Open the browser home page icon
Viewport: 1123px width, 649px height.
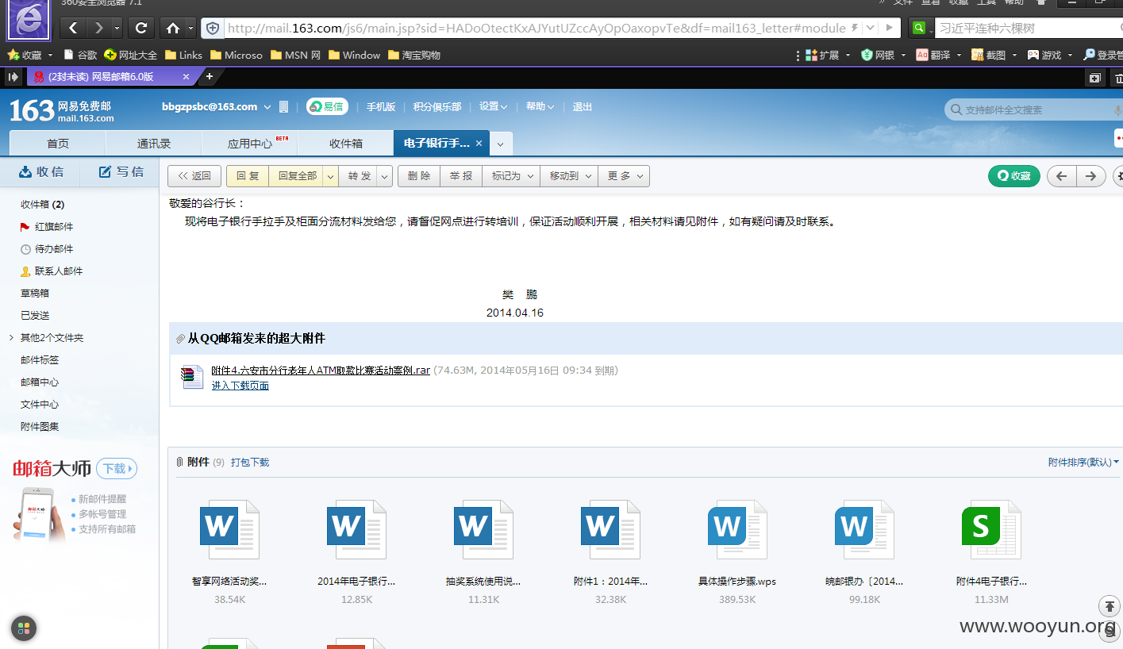click(x=173, y=29)
